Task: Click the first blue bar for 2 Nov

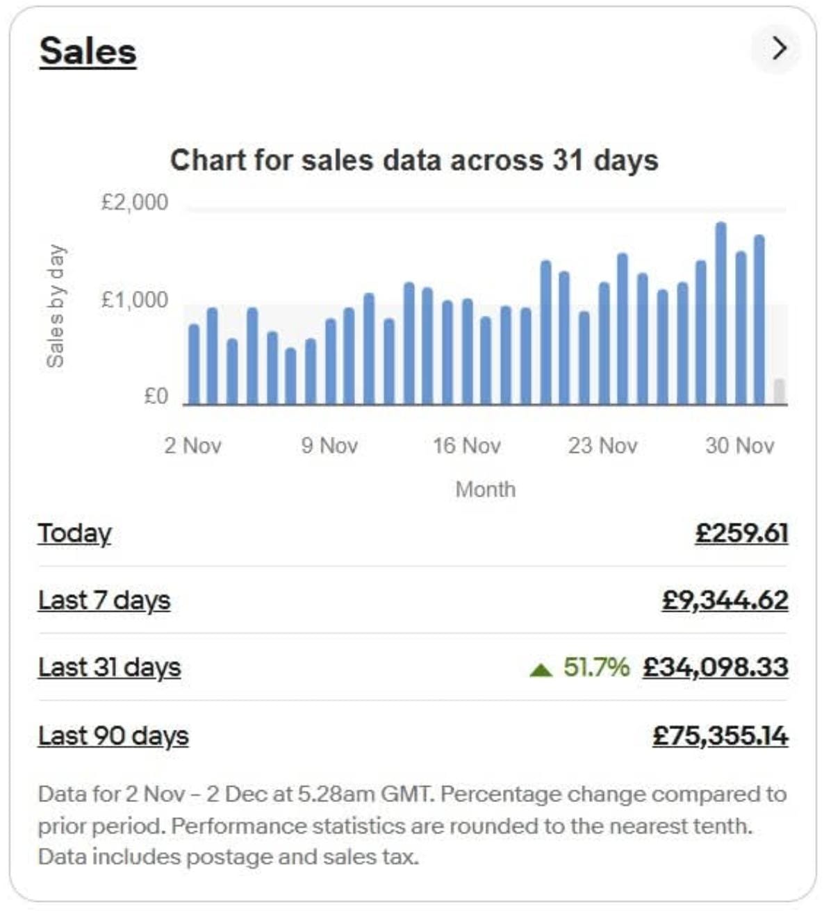Action: click(194, 365)
